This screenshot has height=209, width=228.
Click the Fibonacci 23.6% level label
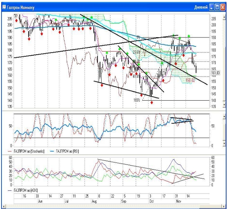[x=136, y=52]
